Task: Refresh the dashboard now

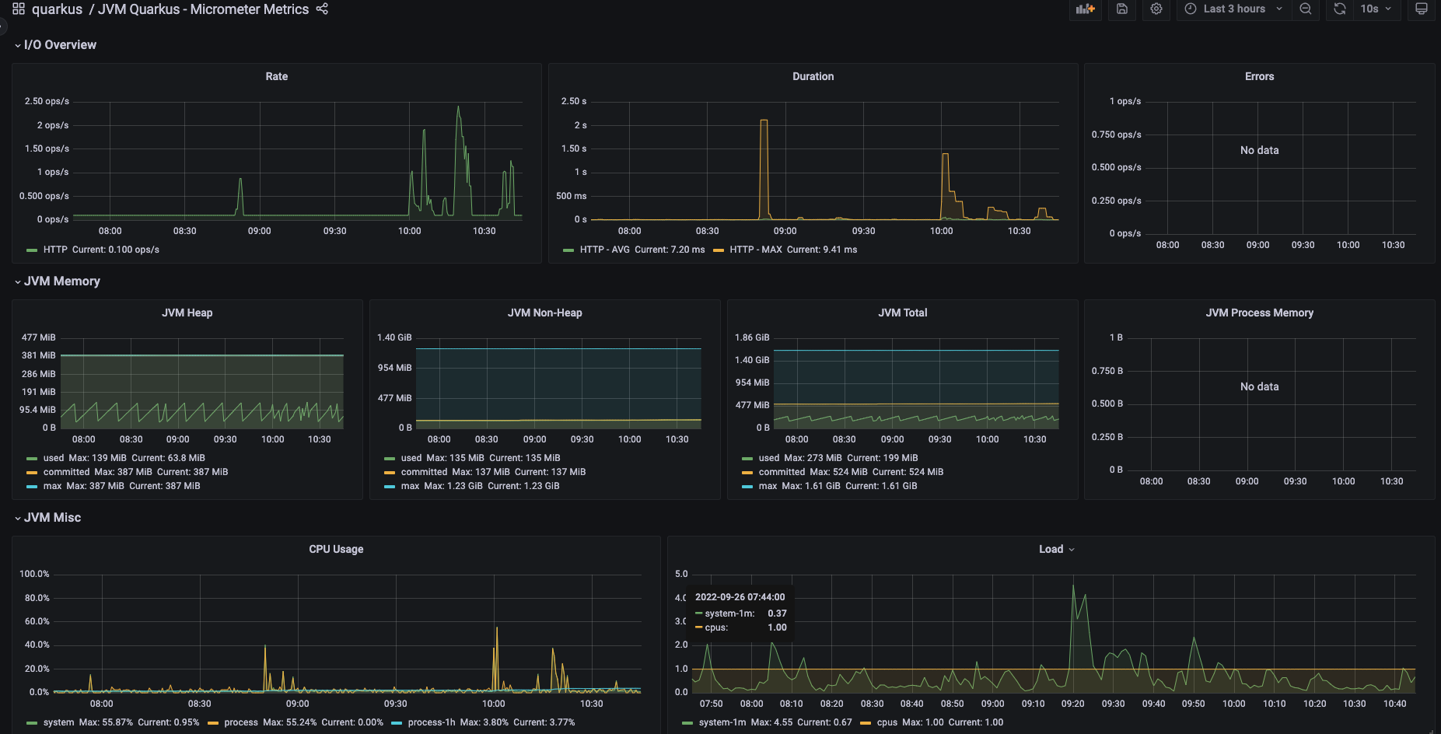Action: (1340, 9)
